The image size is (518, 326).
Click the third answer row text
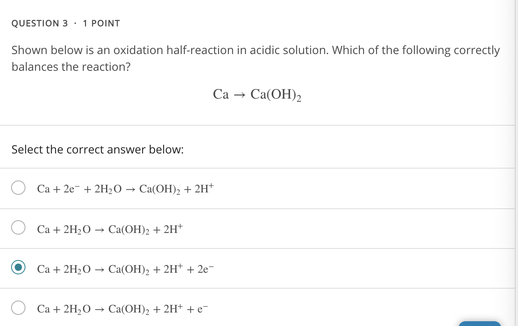pos(126,268)
